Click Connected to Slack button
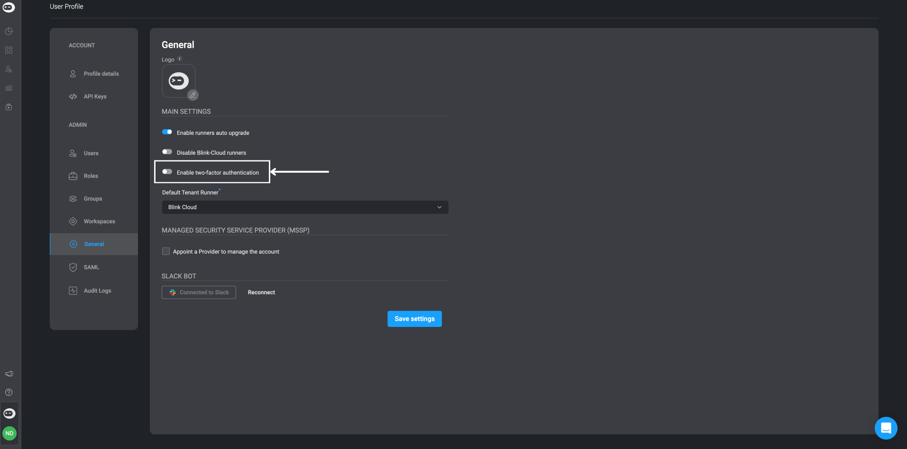 [x=199, y=292]
